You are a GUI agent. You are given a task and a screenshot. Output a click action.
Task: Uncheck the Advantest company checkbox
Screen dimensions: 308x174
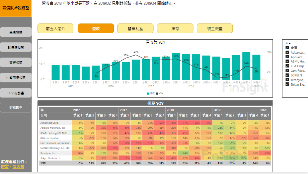coord(287,53)
